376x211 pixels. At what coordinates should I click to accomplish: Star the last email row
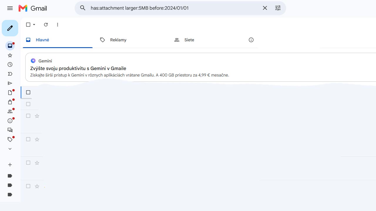pyautogui.click(x=37, y=186)
